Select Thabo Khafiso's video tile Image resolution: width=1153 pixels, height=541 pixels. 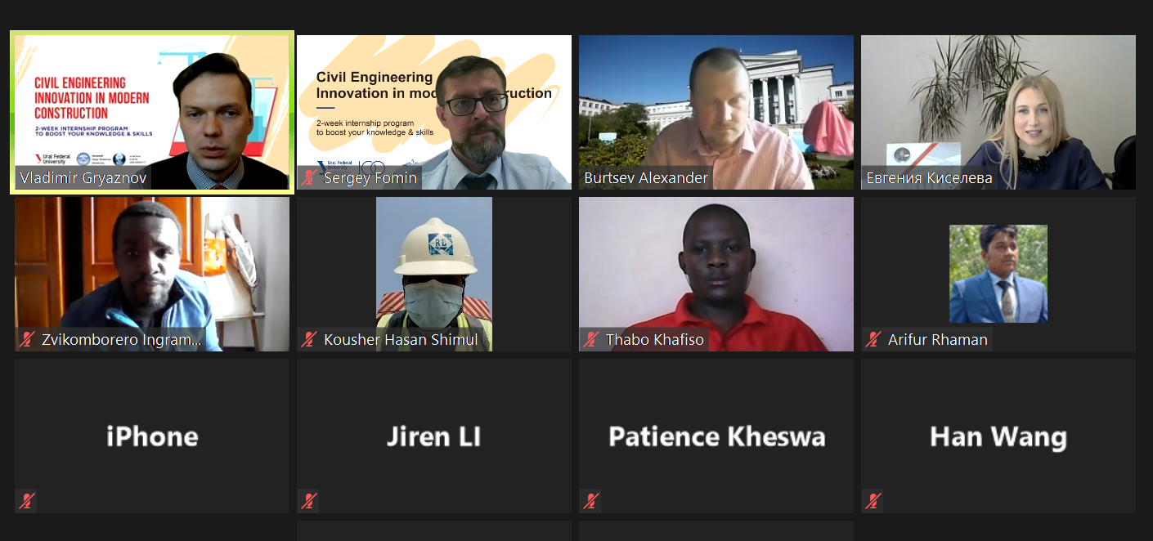coord(716,274)
